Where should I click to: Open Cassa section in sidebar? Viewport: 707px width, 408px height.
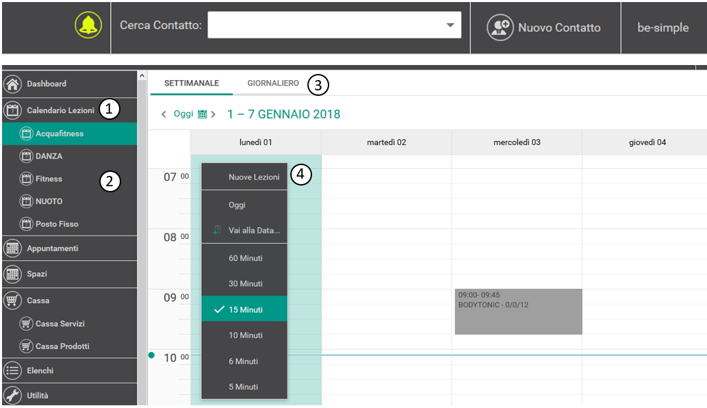[70, 301]
